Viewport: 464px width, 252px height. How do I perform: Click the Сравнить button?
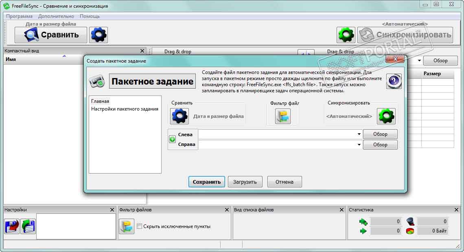51,35
